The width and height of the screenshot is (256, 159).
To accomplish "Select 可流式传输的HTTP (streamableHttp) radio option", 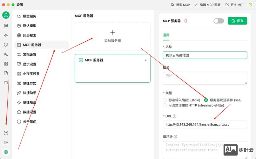I will point(165,105).
